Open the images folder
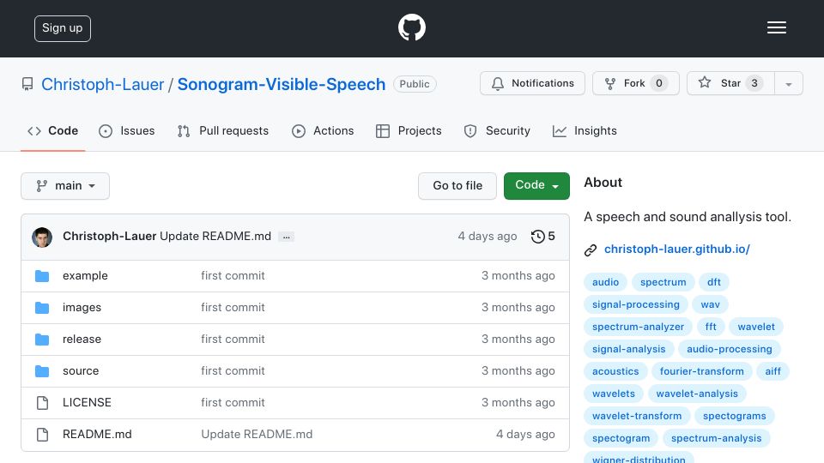824x463 pixels. click(82, 308)
